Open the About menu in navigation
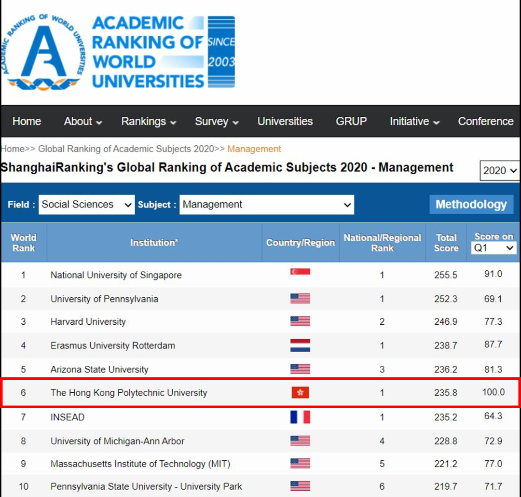Viewport: 521px width, 497px height. pos(83,122)
